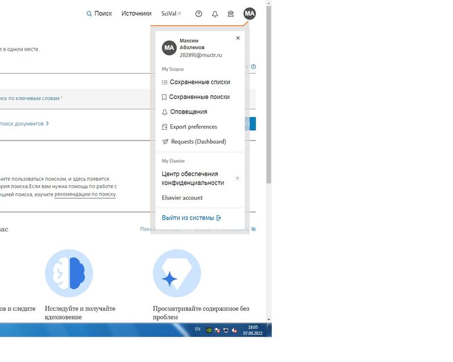This screenshot has height=362, width=453.
Task: Open the help question mark icon
Action: click(199, 13)
